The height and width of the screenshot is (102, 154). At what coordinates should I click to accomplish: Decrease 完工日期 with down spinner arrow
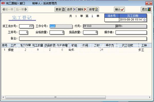tap(144, 21)
